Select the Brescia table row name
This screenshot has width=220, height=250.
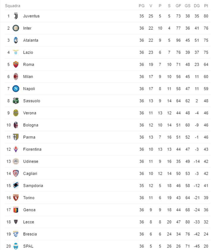point(30,234)
